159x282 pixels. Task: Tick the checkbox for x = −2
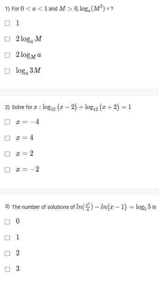click(7, 170)
